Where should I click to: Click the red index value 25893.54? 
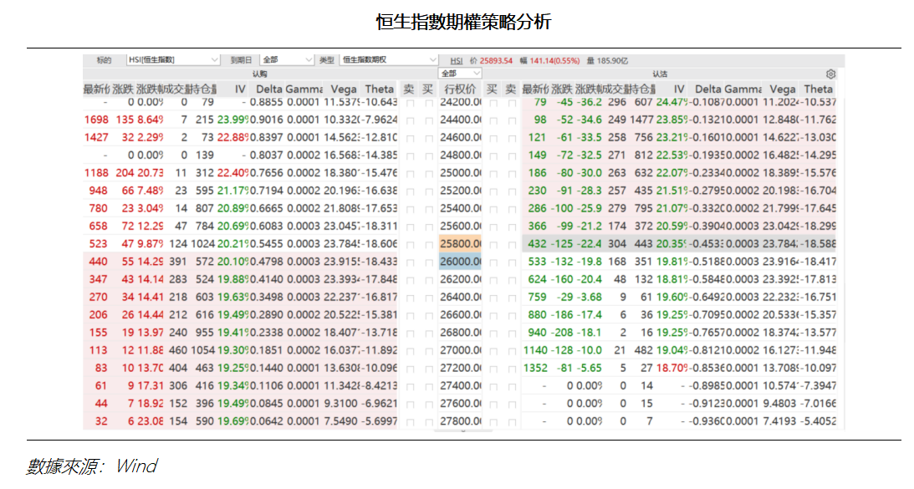tap(496, 61)
